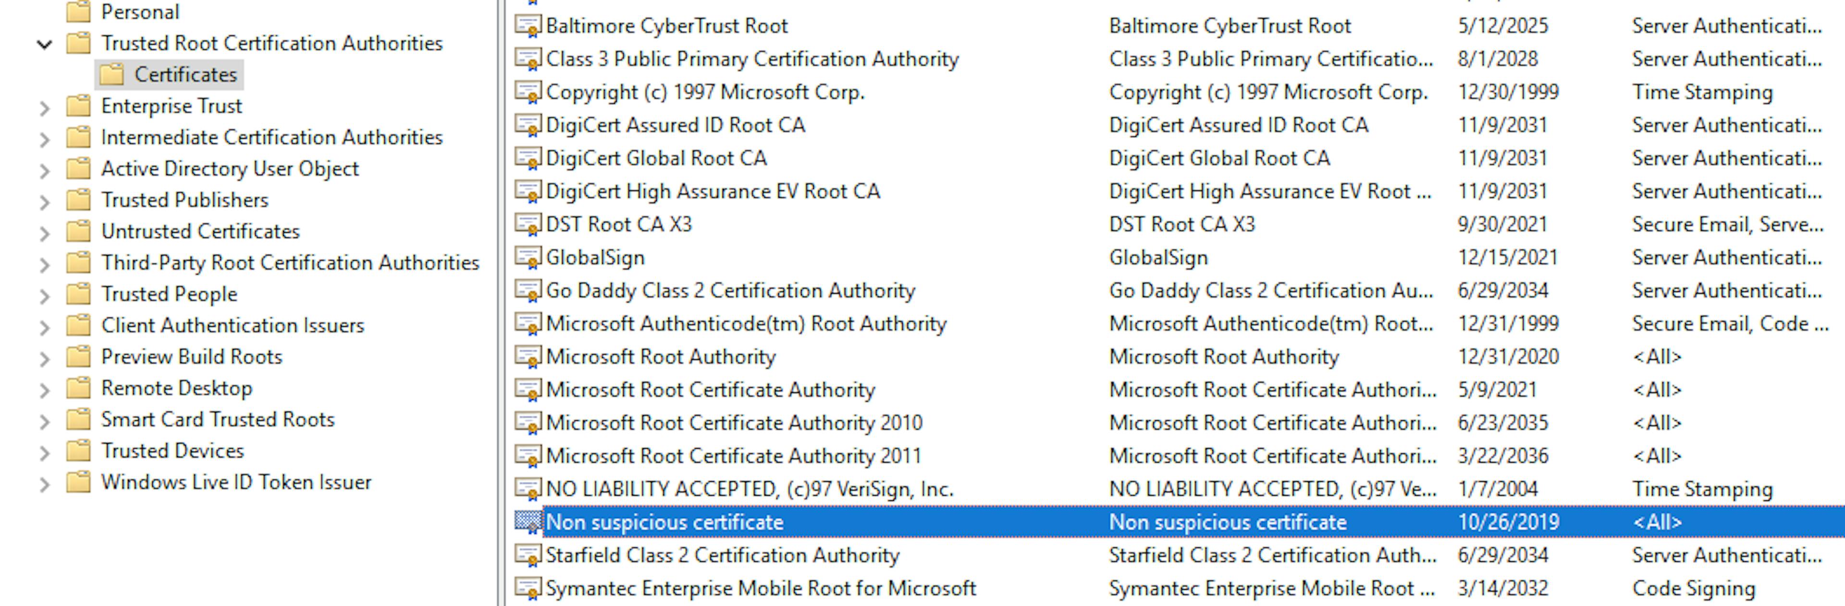This screenshot has height=606, width=1845.
Task: Expand the Enterprise Trust node
Action: (x=44, y=108)
